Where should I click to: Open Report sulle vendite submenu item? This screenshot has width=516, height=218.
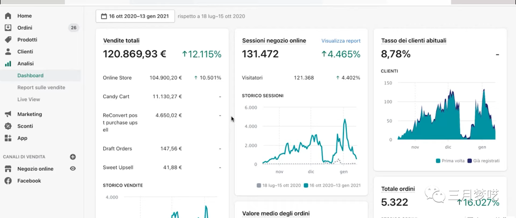coord(41,87)
